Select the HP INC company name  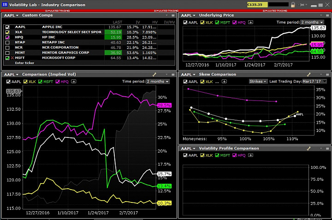(x=48, y=37)
